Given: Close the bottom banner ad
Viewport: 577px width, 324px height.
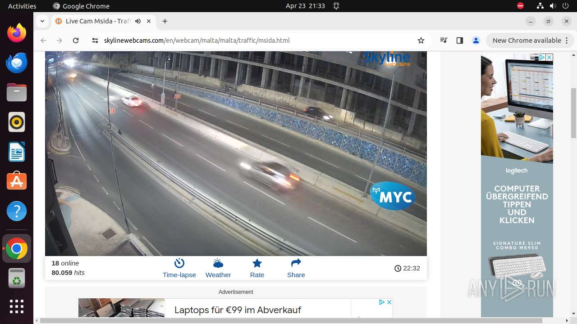Looking at the screenshot, I should click(x=389, y=302).
